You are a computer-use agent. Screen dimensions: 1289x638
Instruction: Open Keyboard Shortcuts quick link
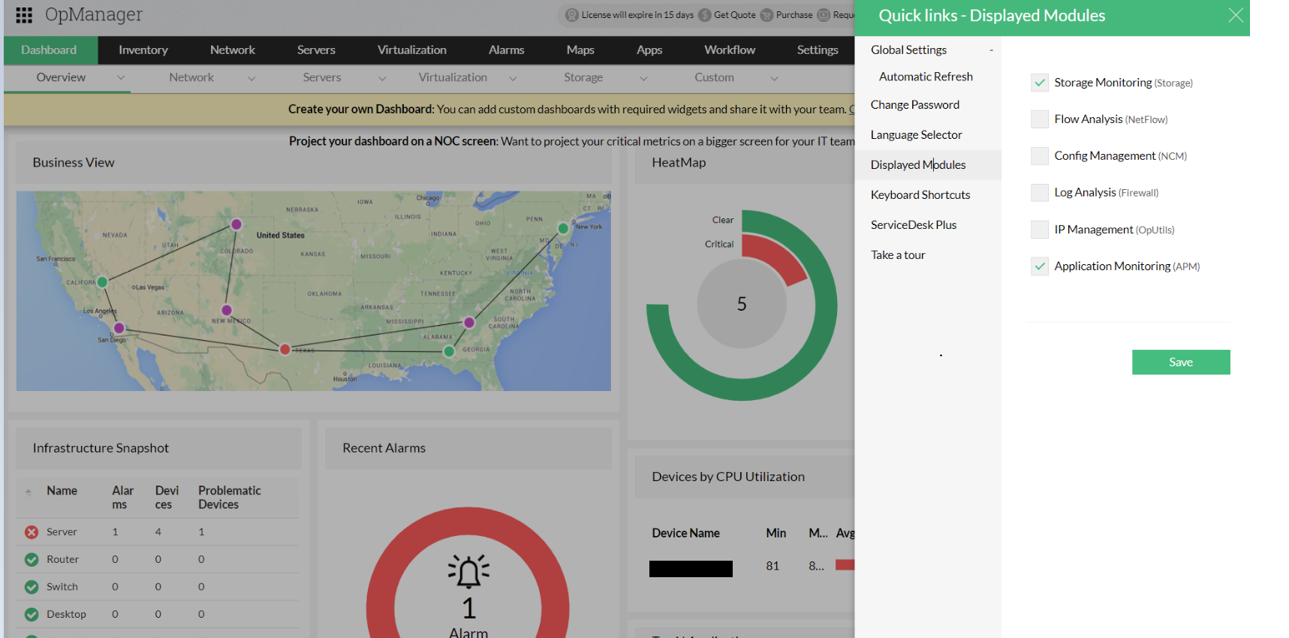pos(920,195)
